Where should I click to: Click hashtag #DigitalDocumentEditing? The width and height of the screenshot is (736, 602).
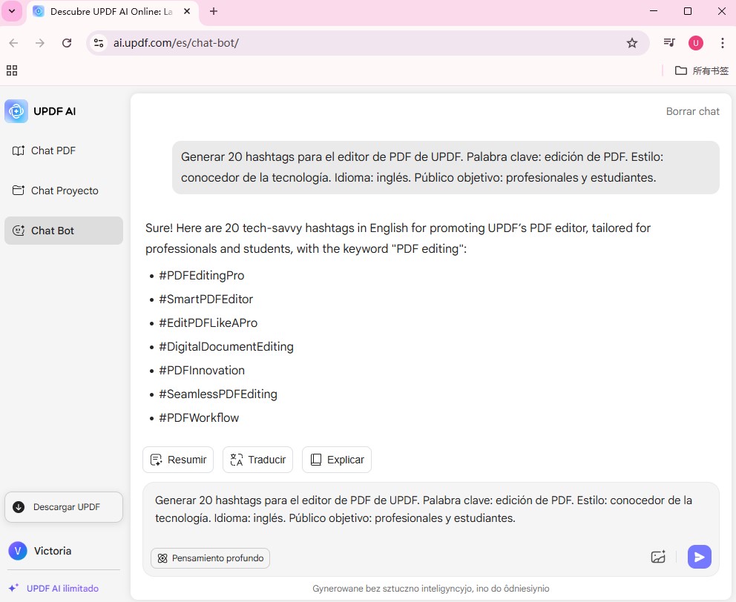pyautogui.click(x=226, y=347)
